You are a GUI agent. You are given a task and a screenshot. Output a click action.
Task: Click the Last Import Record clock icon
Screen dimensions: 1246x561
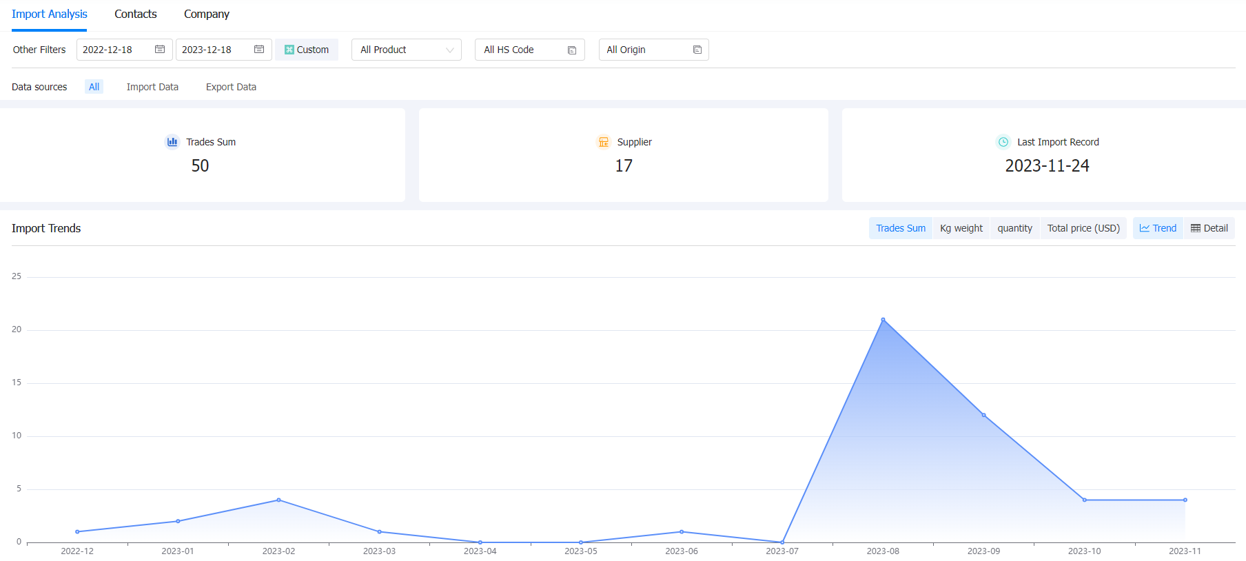(x=1003, y=142)
